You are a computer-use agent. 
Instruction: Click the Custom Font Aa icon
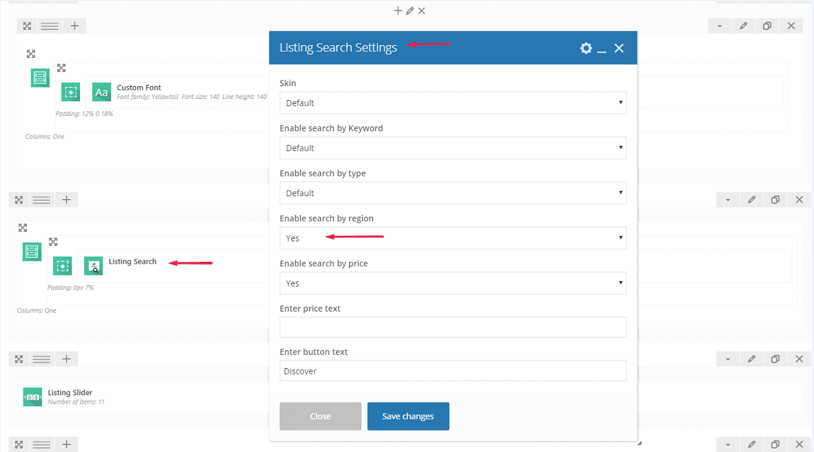[x=101, y=92]
